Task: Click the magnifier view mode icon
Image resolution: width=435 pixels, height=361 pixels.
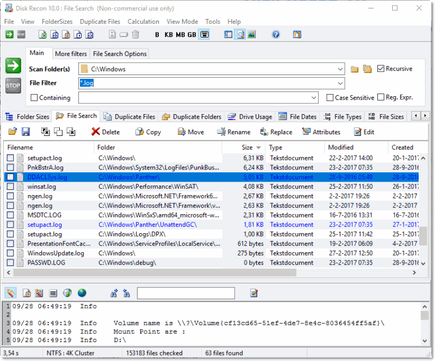Action: pos(240,34)
